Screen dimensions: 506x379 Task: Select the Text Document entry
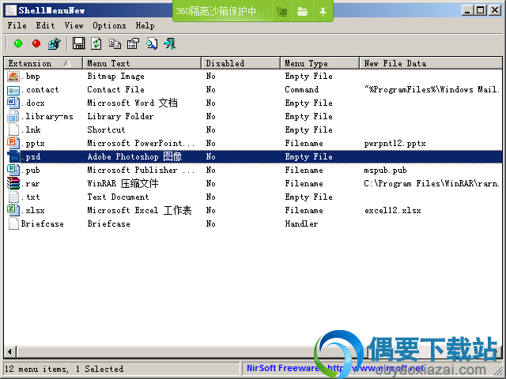pos(118,197)
